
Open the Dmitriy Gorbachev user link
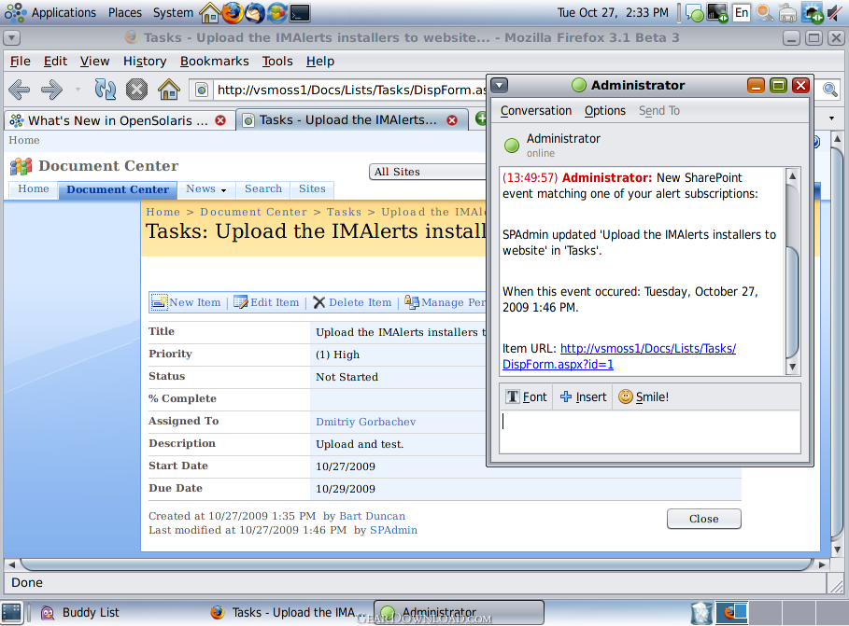pos(365,422)
